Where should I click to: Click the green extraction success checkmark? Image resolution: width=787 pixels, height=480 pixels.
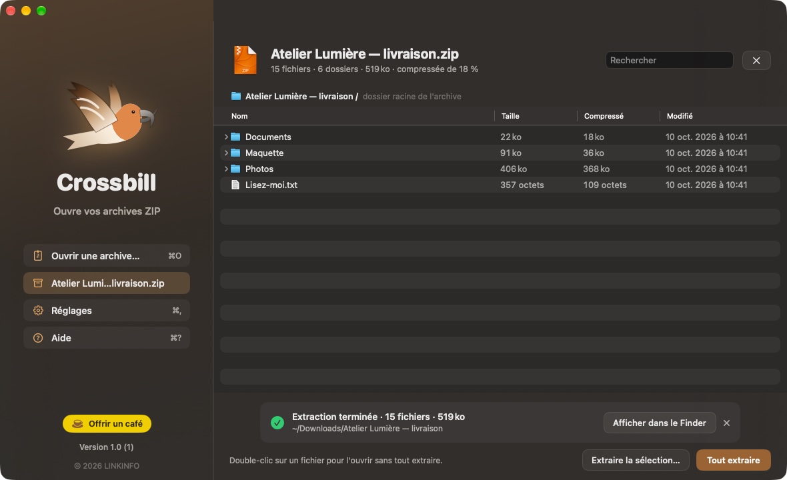tap(277, 423)
